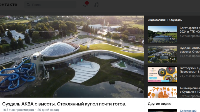Open the Байкерский video link

pos(188,111)
